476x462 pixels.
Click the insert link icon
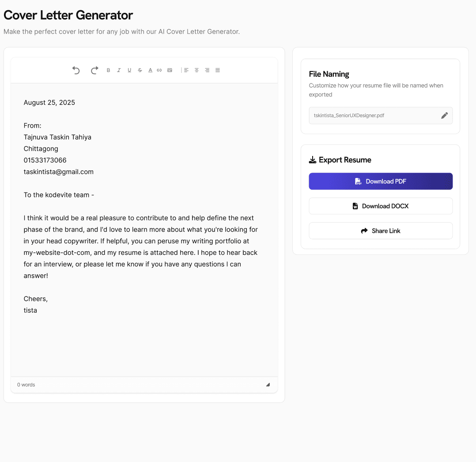[x=159, y=70]
